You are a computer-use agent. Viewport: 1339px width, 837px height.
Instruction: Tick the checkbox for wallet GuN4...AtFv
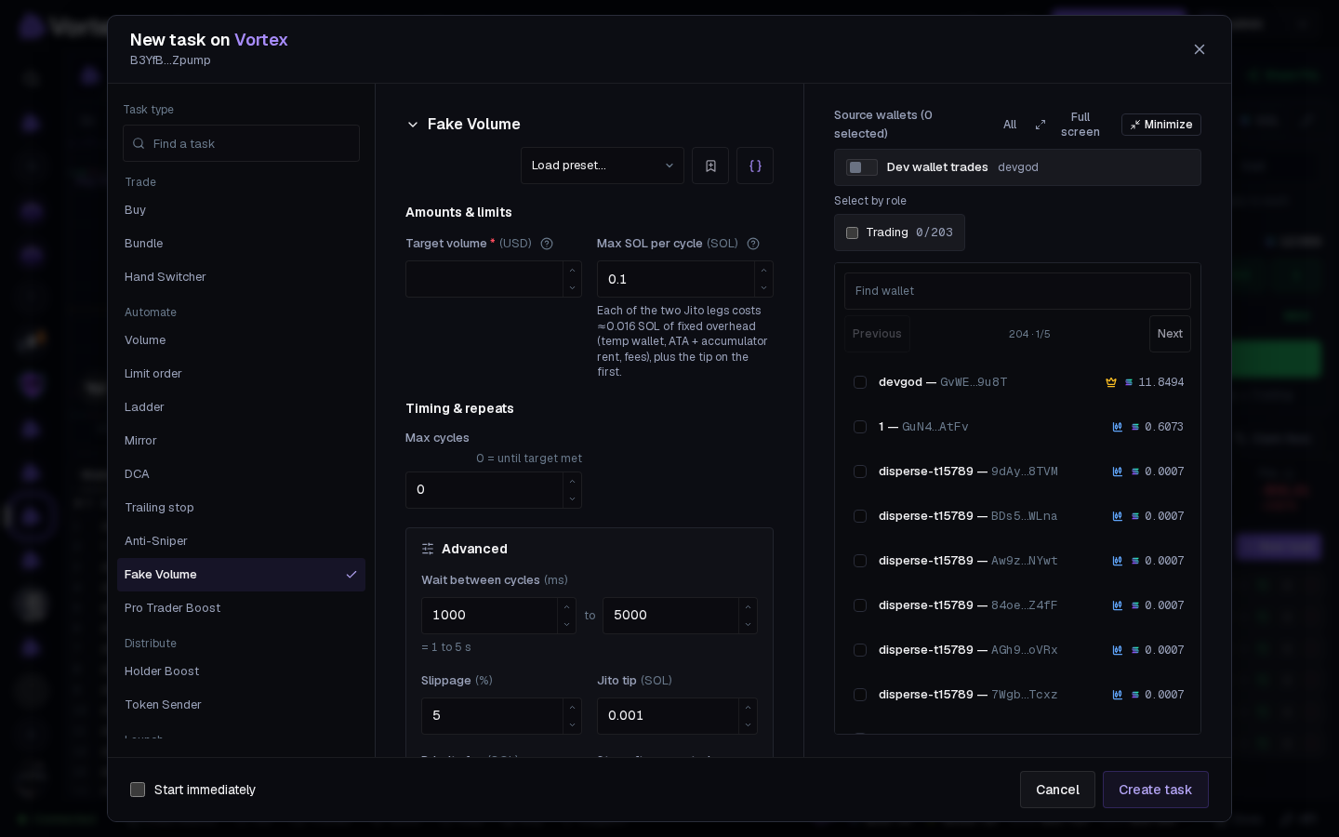(860, 427)
